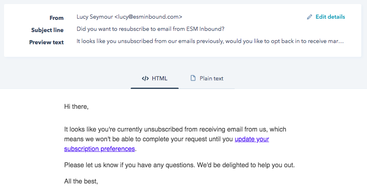This screenshot has height=192, width=367.
Task: Click the sender name Lucy Seymour
Action: [x=95, y=17]
